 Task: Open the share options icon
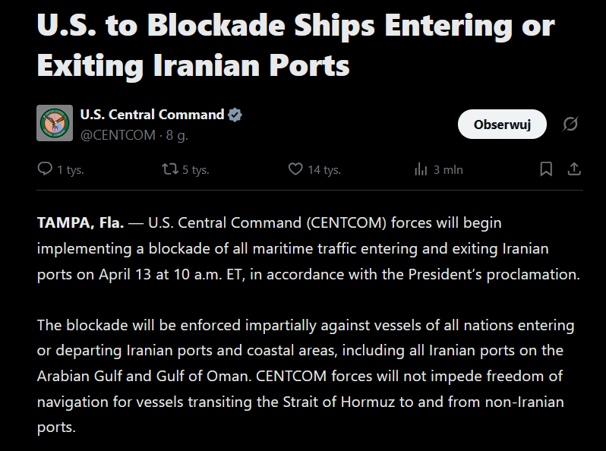tap(575, 169)
